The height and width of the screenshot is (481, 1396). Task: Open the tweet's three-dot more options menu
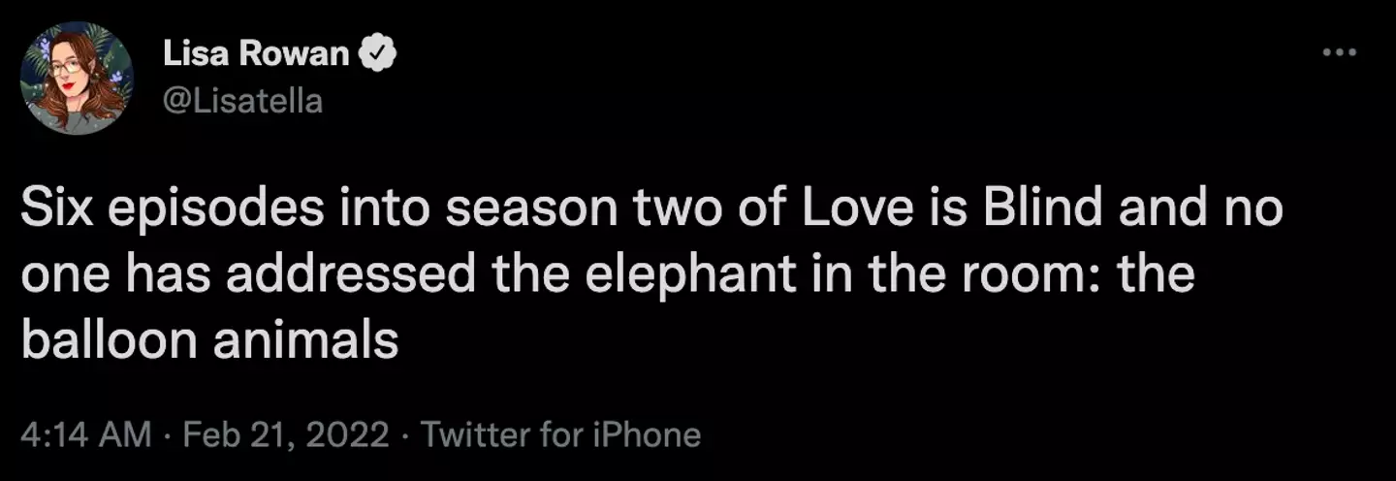[x=1339, y=52]
